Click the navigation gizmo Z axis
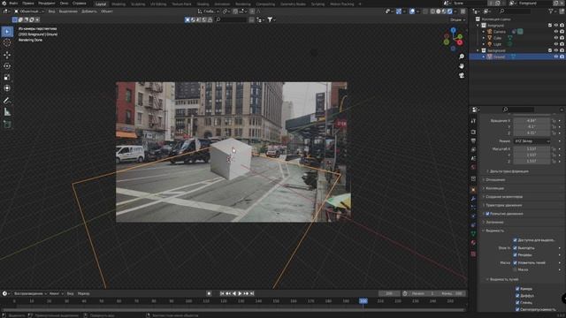 coord(453,30)
